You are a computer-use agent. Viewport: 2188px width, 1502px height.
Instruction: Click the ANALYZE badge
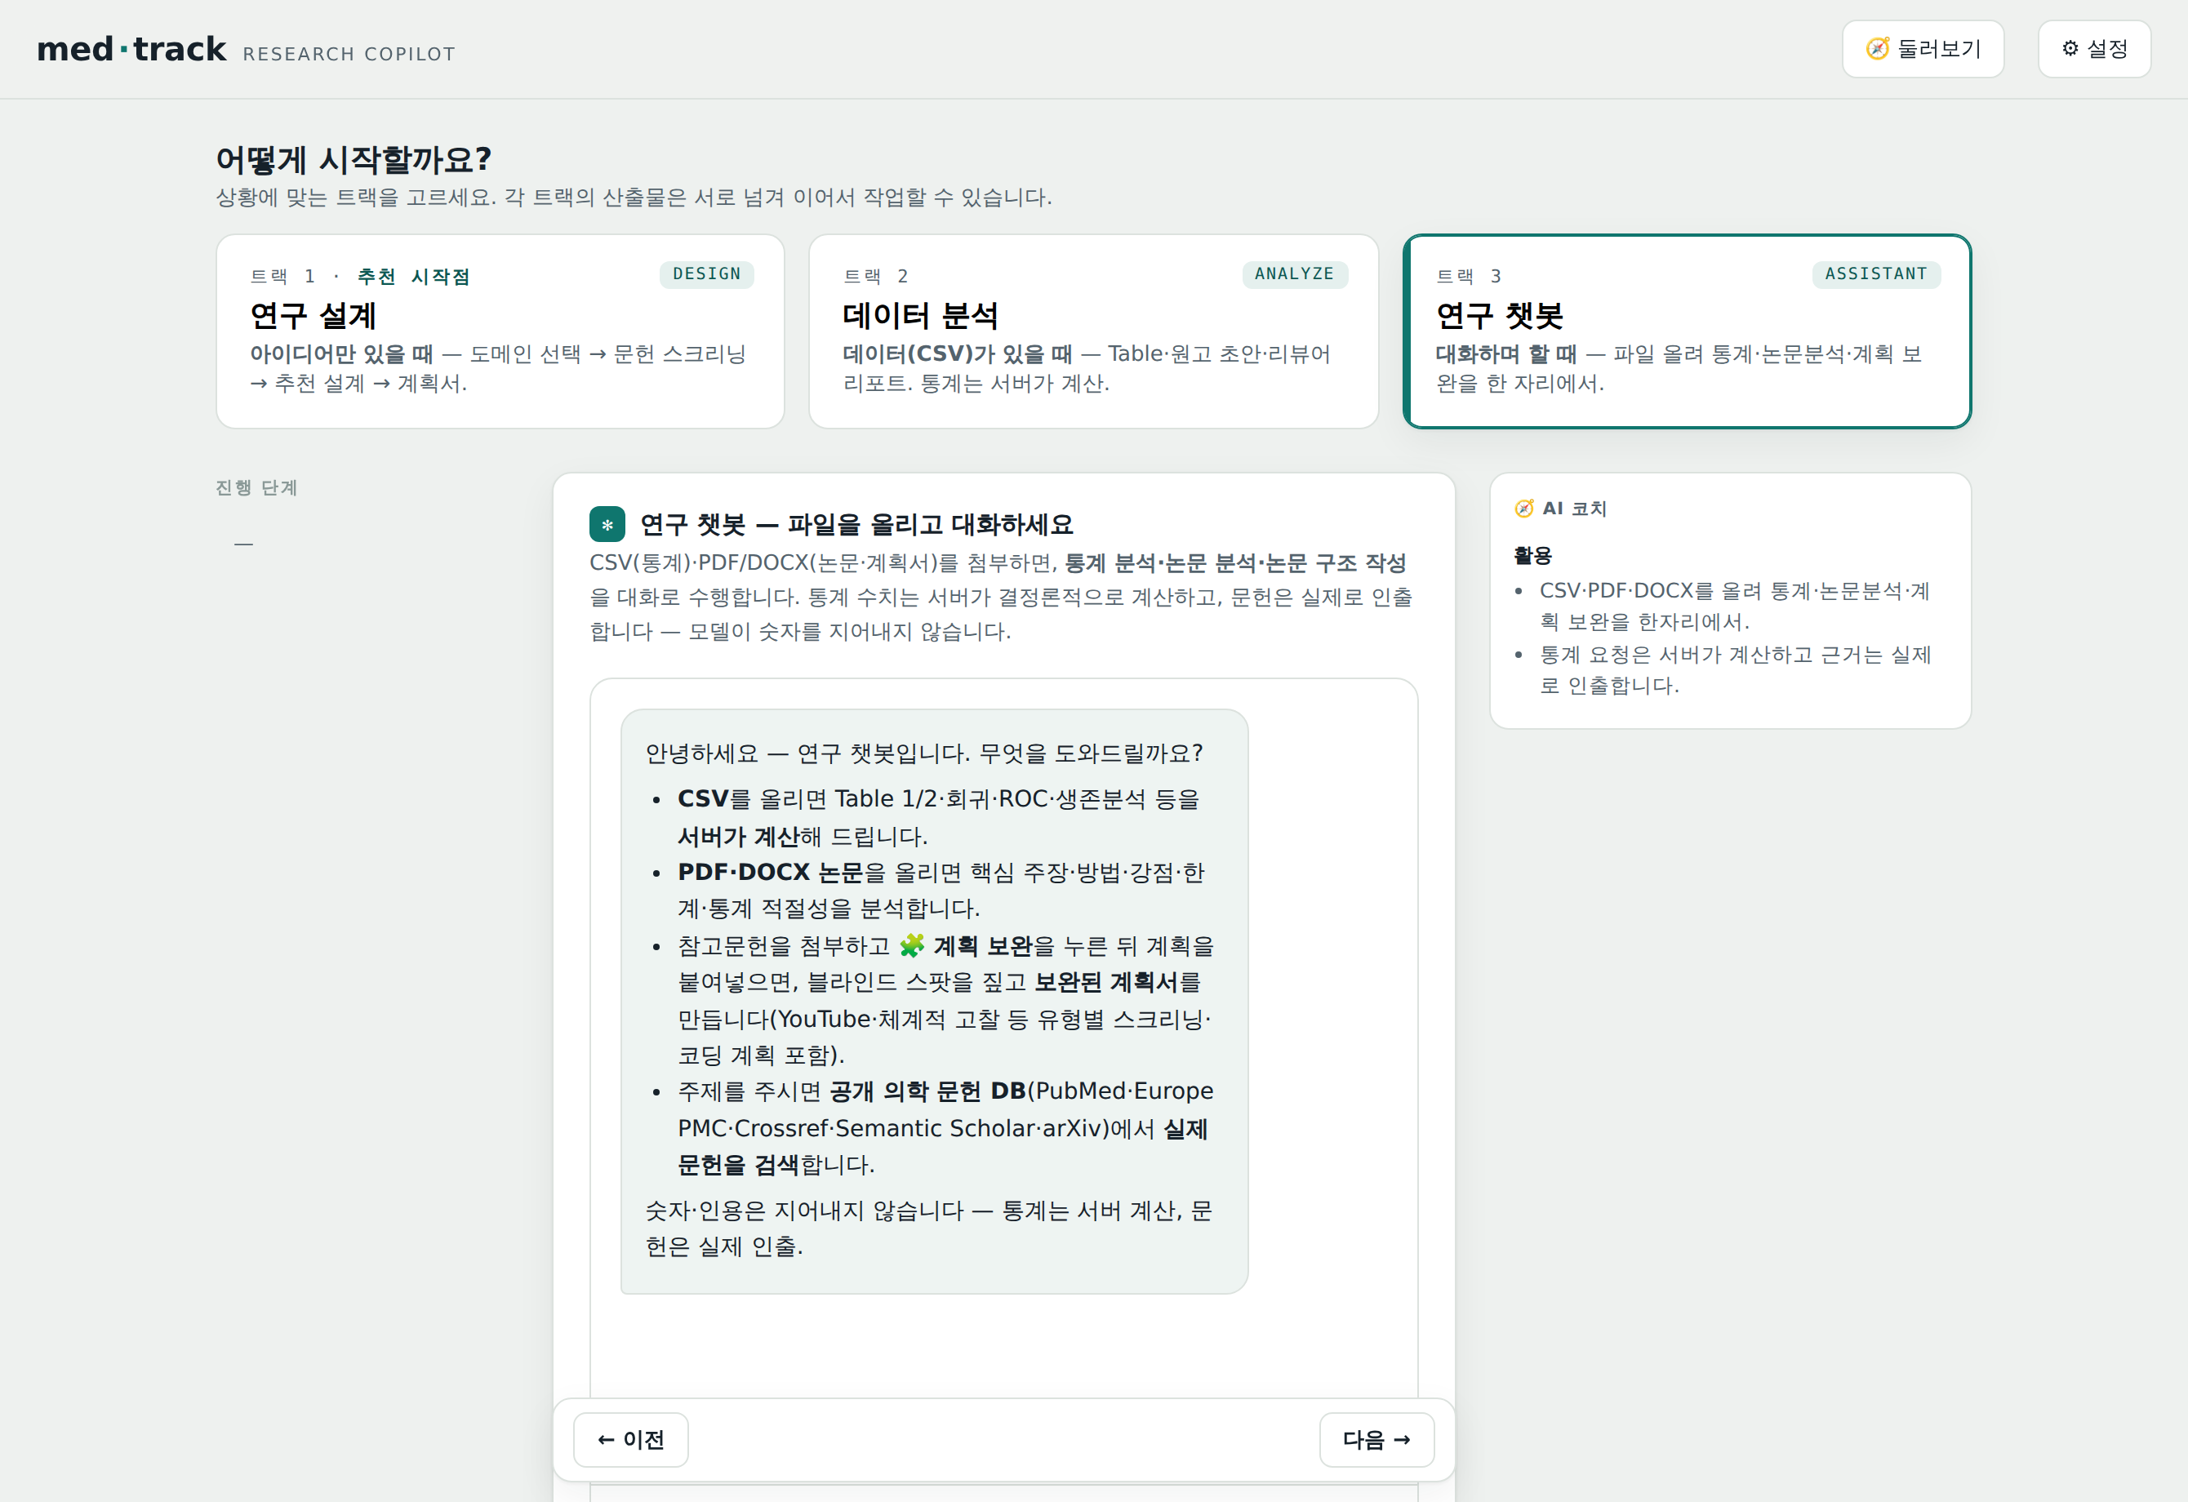(x=1295, y=273)
